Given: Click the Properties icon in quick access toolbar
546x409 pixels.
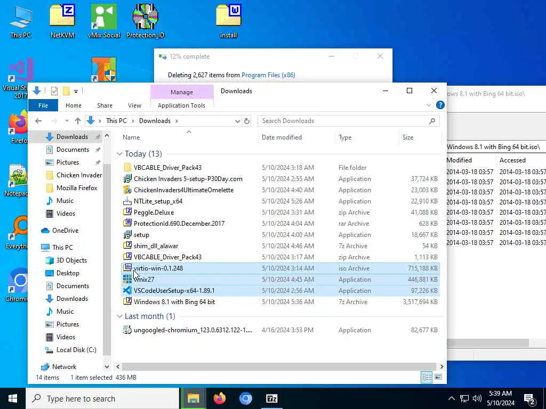Looking at the screenshot, I should tap(54, 91).
